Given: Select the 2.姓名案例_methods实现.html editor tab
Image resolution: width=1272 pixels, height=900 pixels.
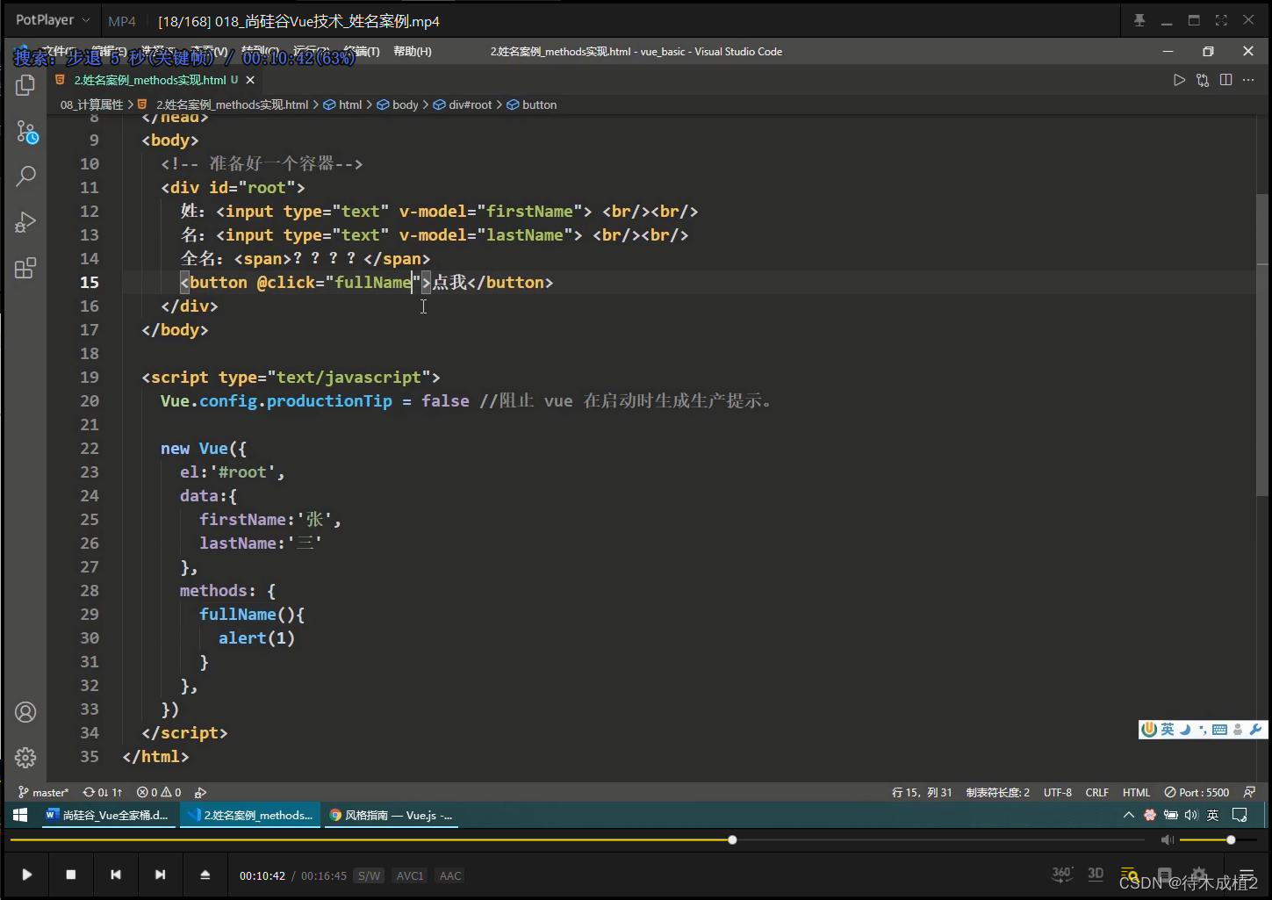Looking at the screenshot, I should tap(155, 80).
